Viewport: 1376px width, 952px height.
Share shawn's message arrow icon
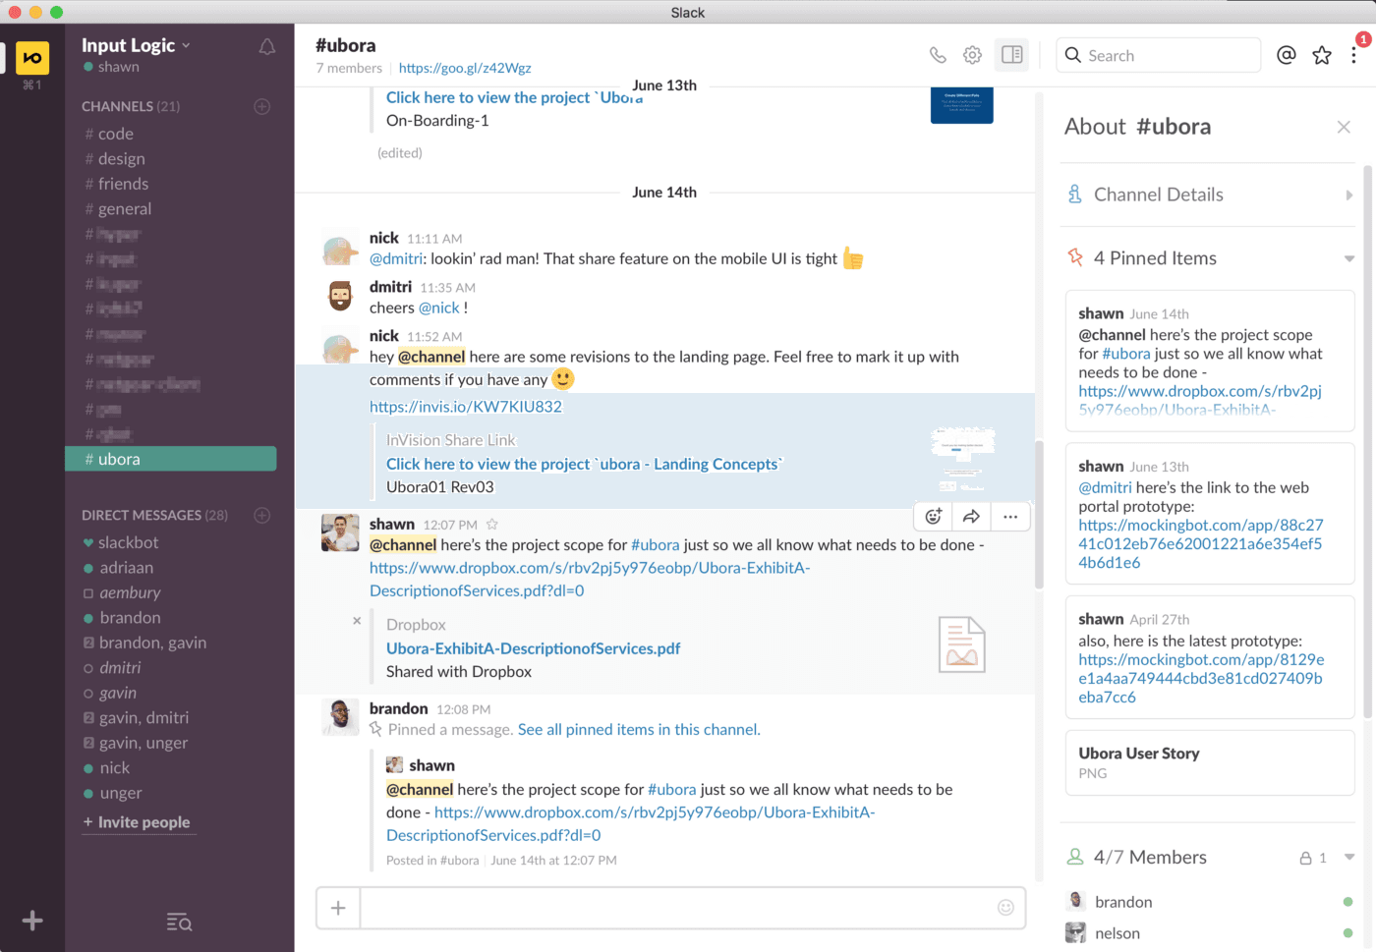pos(971,517)
